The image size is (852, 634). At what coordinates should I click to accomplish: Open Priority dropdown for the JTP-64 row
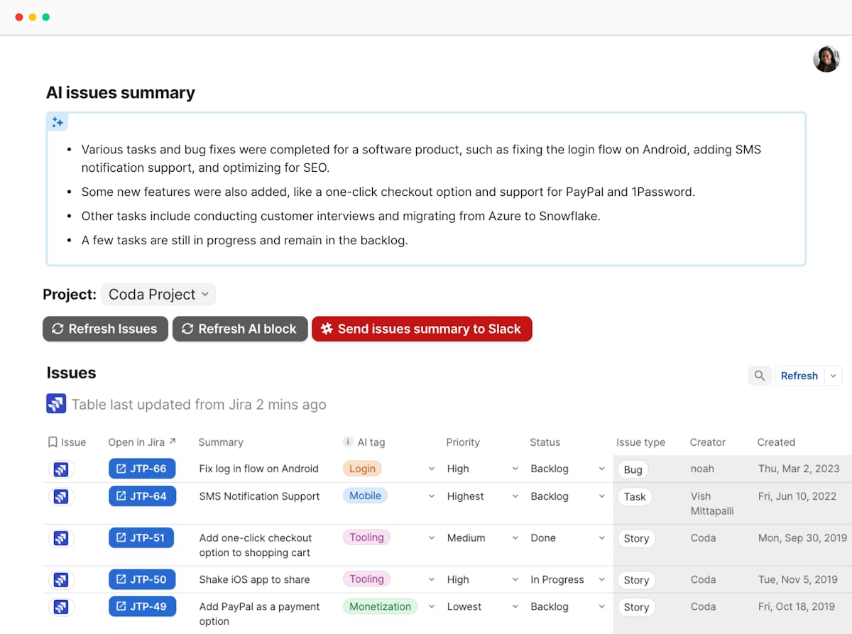coord(515,496)
